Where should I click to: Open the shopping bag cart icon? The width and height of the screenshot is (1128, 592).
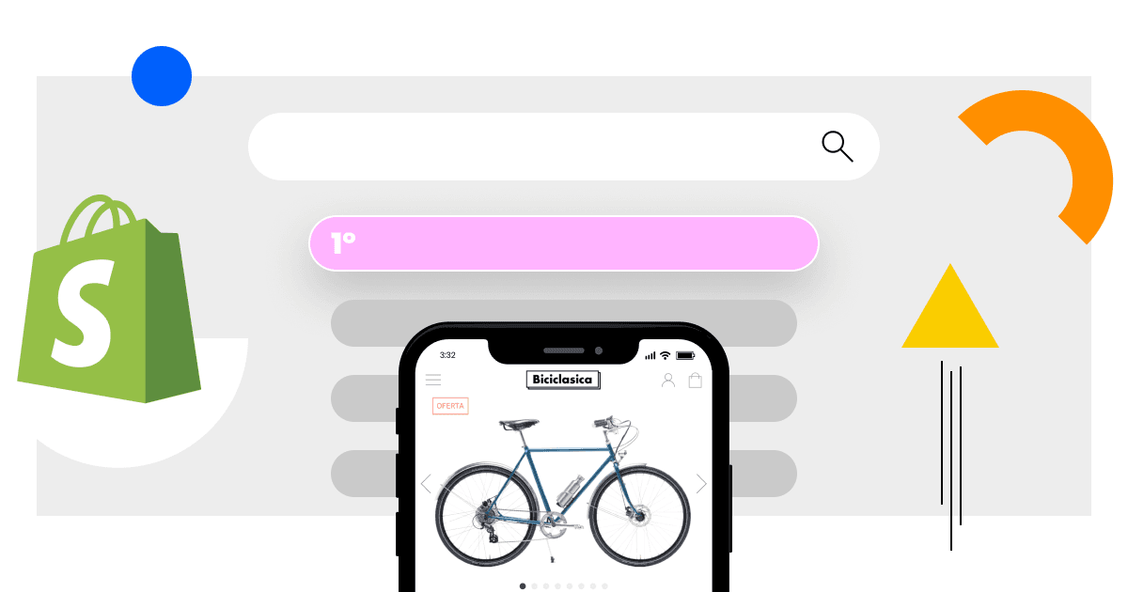(x=696, y=380)
